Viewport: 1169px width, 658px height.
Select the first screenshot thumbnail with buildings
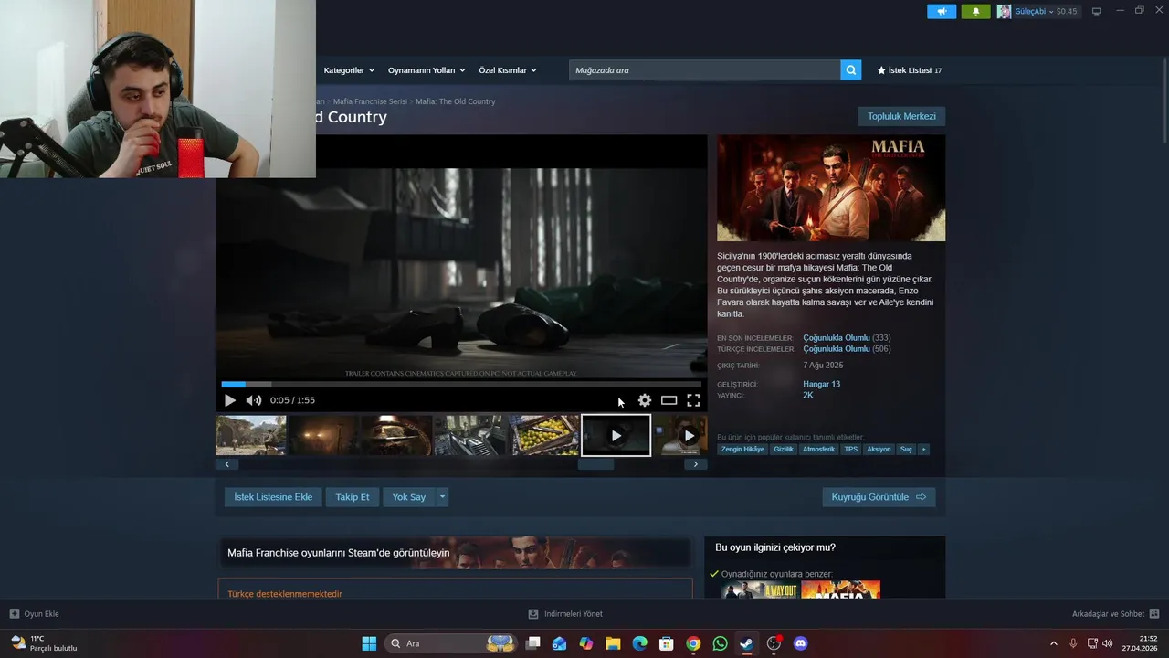[251, 435]
